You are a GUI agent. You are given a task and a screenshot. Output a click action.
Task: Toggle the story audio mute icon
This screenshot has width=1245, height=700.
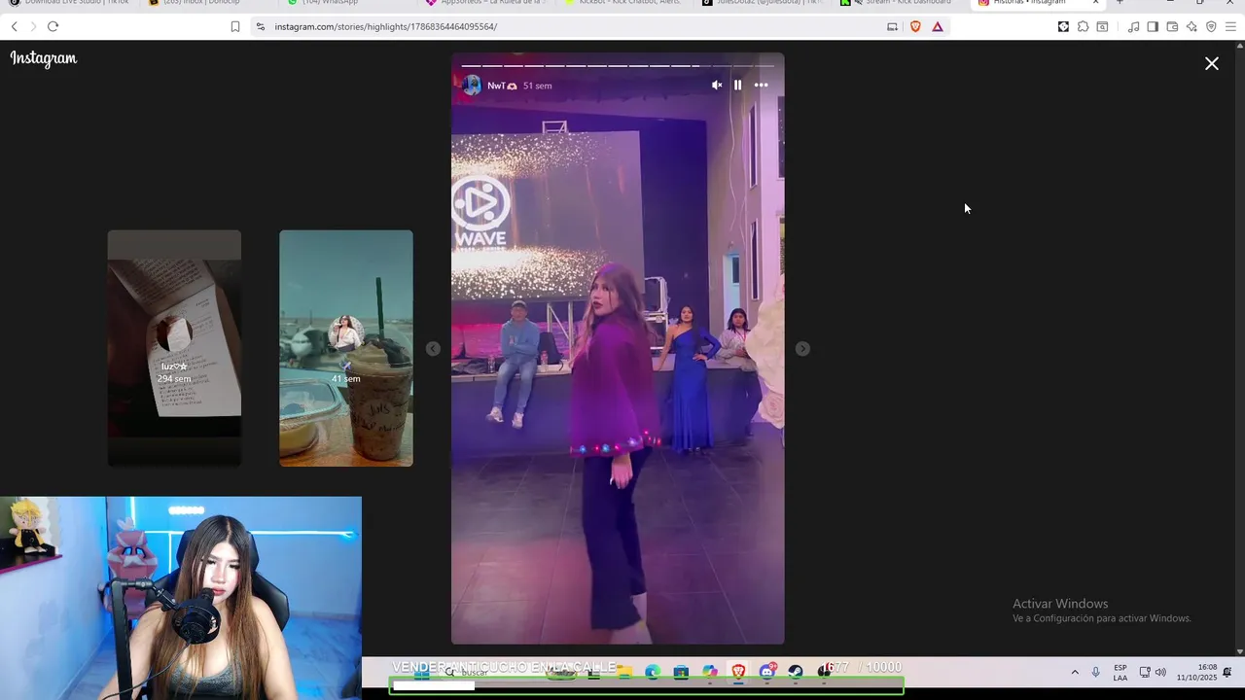click(x=717, y=86)
